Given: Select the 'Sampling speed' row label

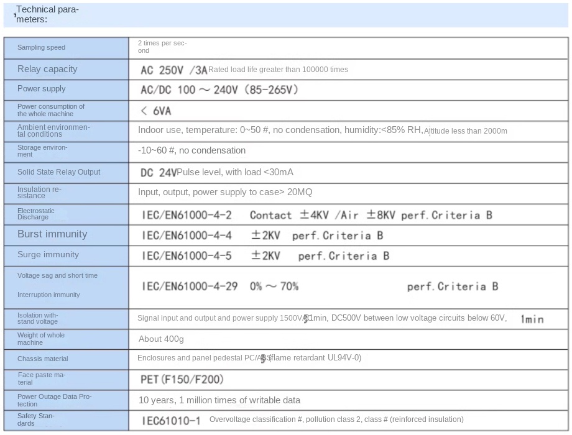Looking at the screenshot, I should point(41,48).
